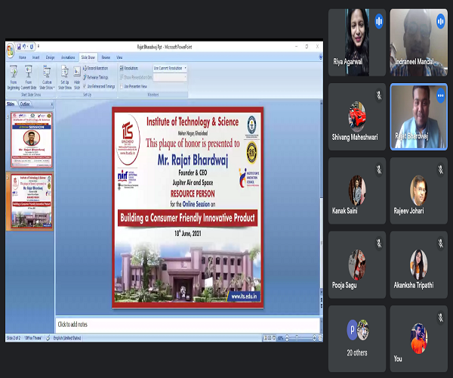Click Record Narration
The width and height of the screenshot is (453, 378).
pyautogui.click(x=95, y=68)
